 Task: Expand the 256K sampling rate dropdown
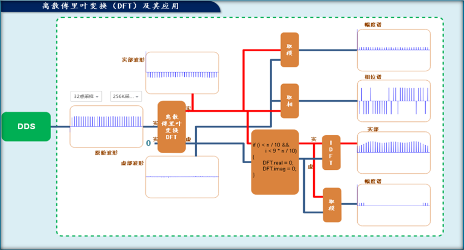pyautogui.click(x=126, y=96)
